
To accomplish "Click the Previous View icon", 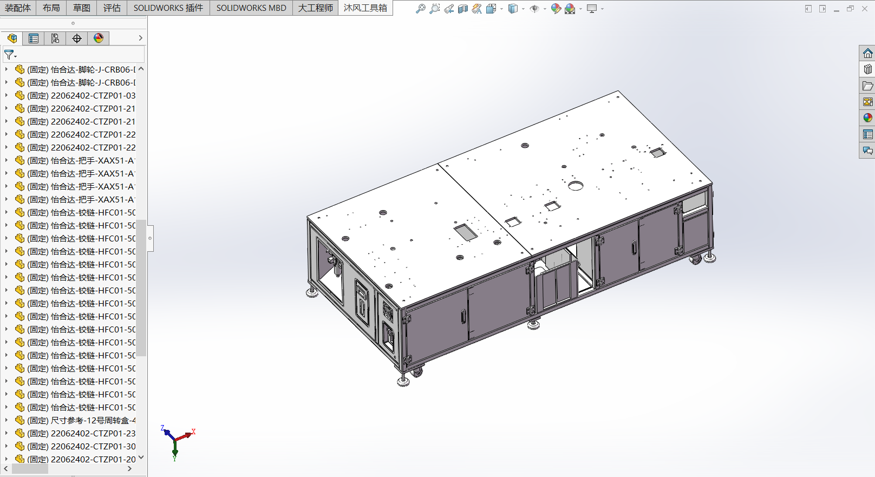I will pyautogui.click(x=449, y=9).
